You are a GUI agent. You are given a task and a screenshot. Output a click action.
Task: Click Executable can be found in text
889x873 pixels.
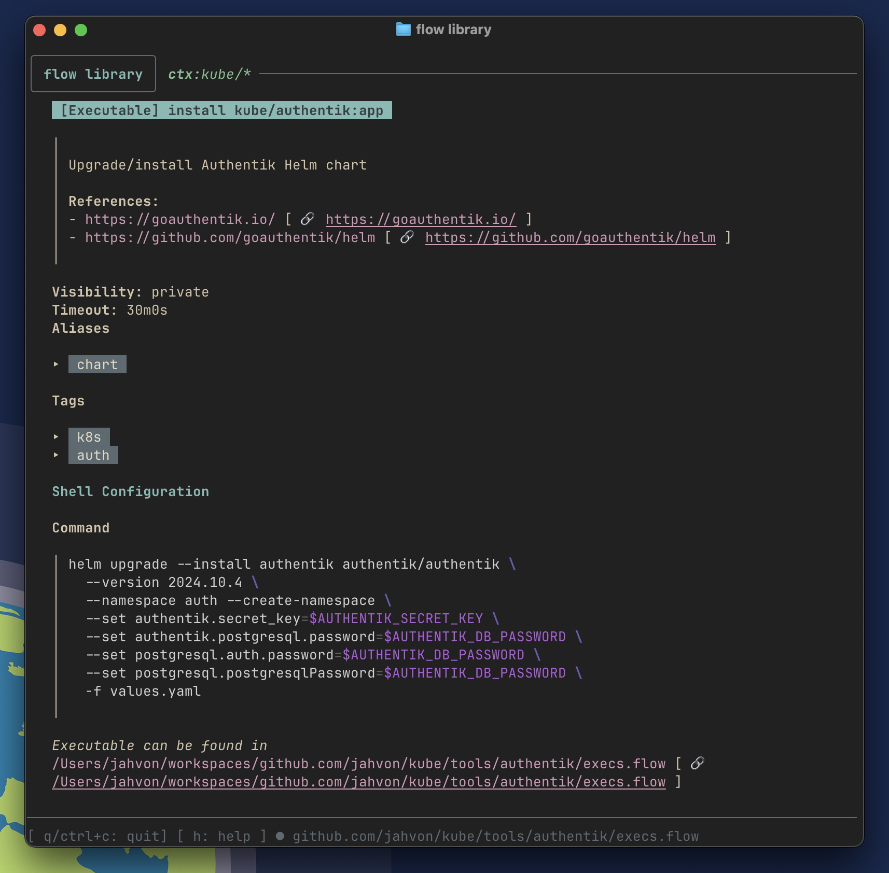tap(160, 745)
